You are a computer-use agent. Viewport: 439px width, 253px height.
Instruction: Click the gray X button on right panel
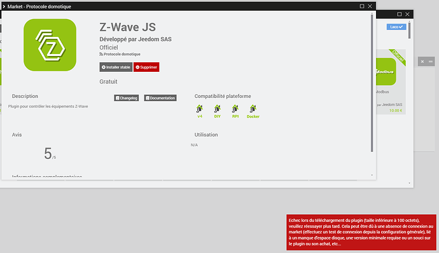tap(422, 62)
